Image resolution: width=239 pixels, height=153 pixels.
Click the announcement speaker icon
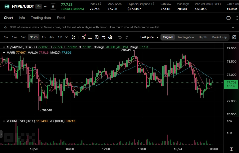pyautogui.click(x=6, y=27)
